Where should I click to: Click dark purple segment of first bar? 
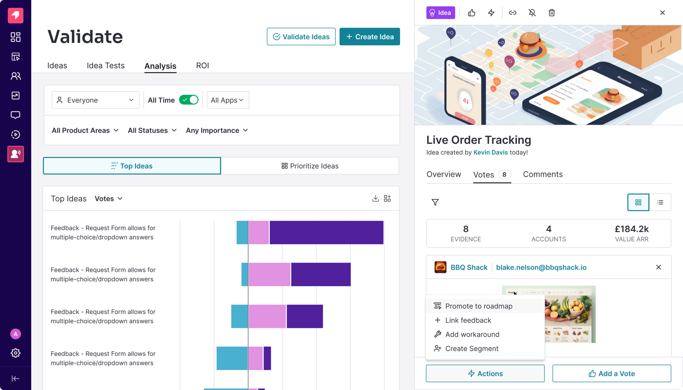point(326,232)
